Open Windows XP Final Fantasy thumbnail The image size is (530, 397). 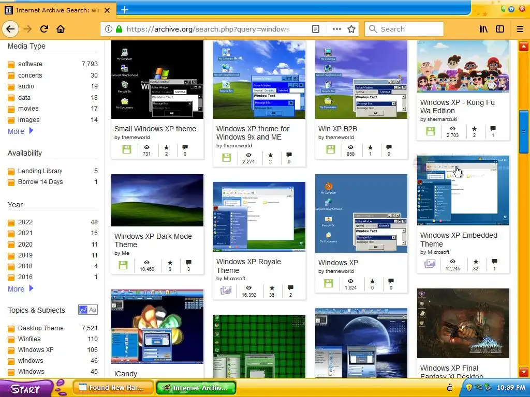[463, 323]
